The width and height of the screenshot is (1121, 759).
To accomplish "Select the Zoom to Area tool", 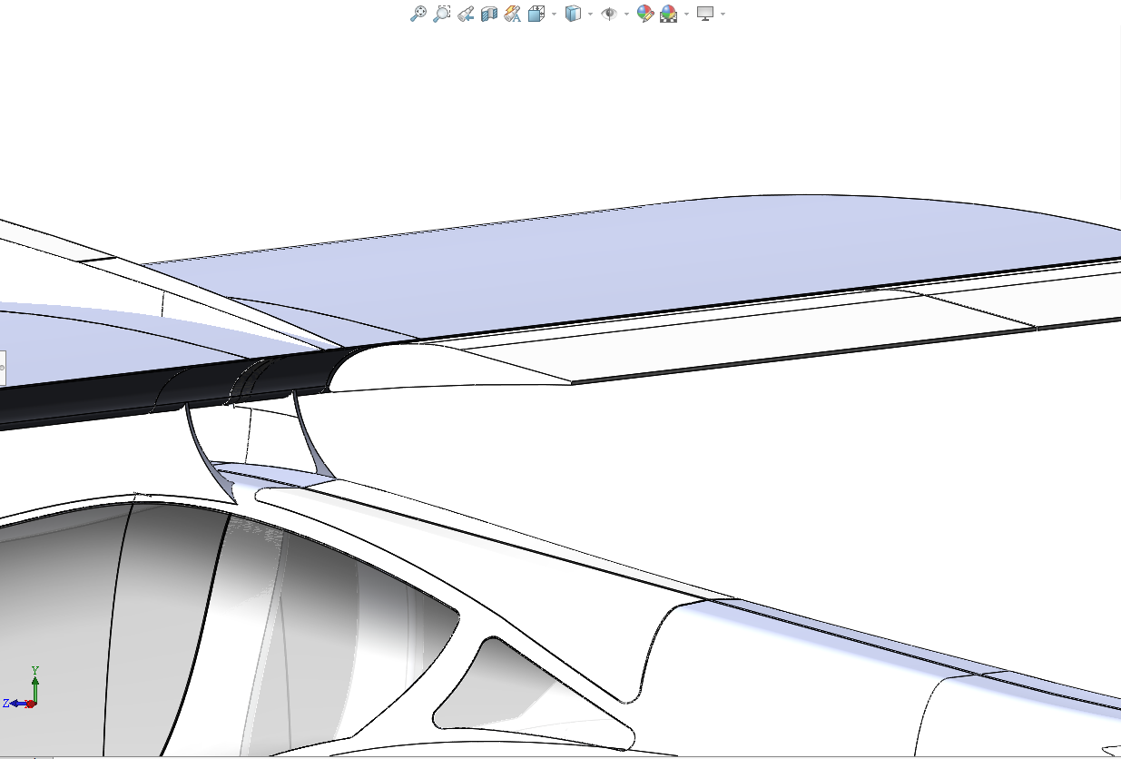I will [x=441, y=14].
